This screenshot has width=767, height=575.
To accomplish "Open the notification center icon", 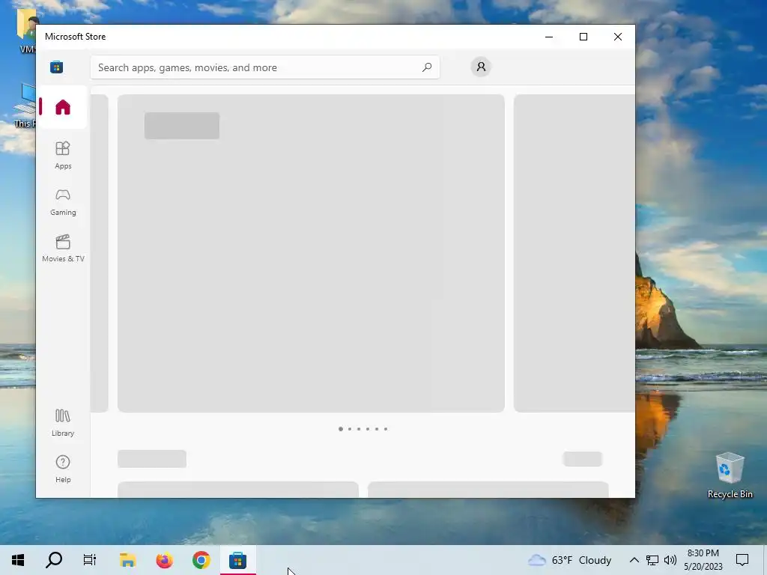I will [742, 560].
